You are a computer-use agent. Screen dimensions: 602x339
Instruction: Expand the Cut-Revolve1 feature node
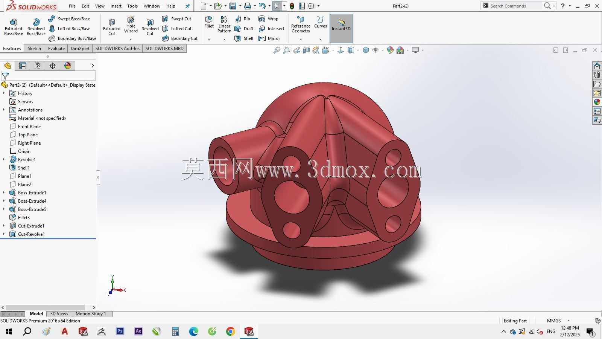pos(4,234)
